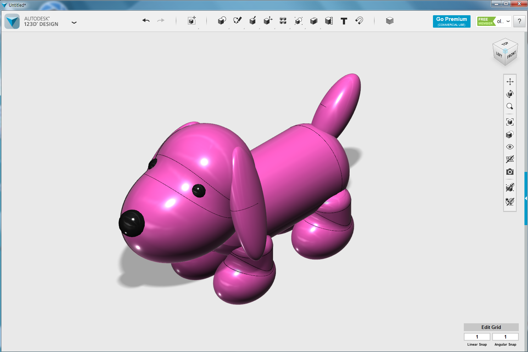Open the Transform tool
Image resolution: width=528 pixels, height=352 pixels.
point(192,21)
